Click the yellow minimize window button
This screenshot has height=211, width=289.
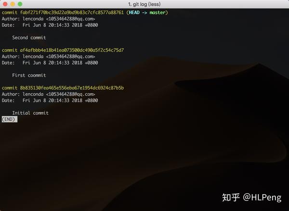pyautogui.click(x=13, y=4)
